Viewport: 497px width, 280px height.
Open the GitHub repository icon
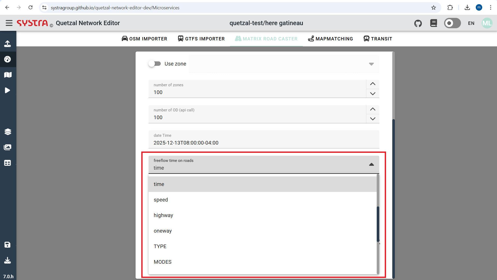pyautogui.click(x=418, y=23)
